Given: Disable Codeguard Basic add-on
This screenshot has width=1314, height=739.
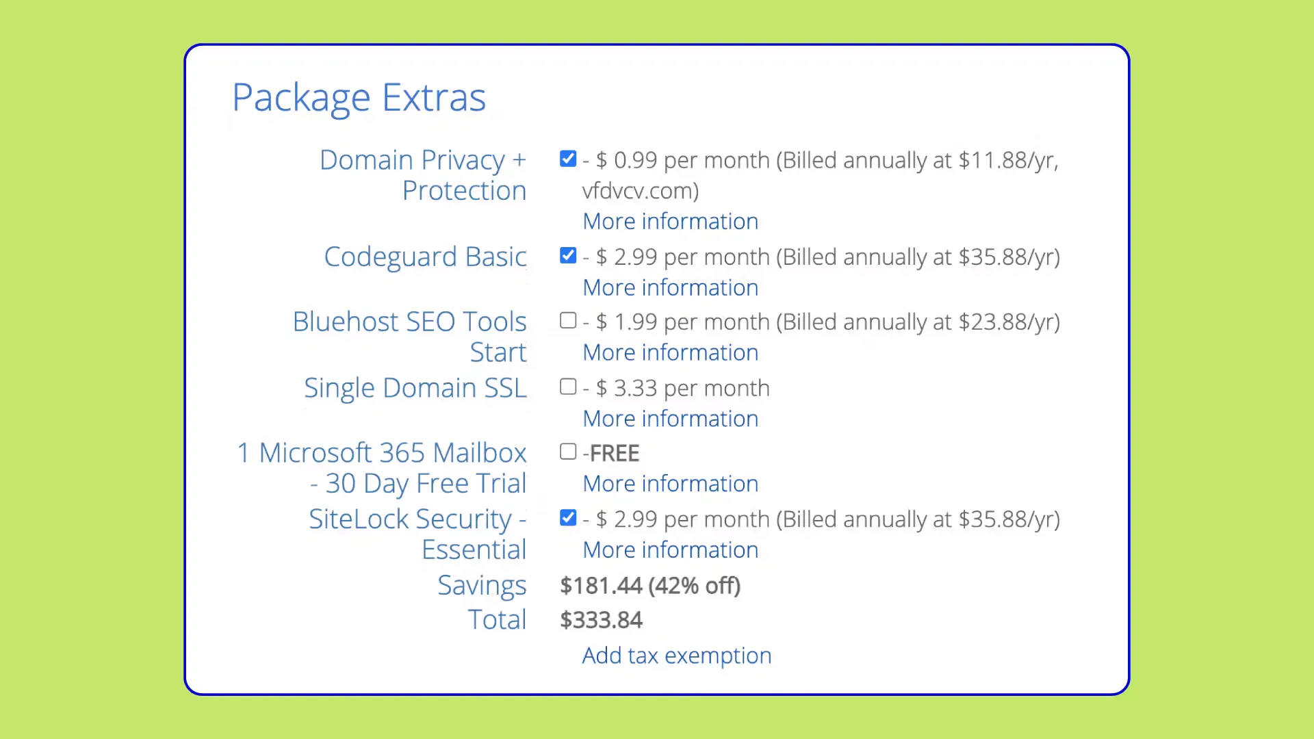Looking at the screenshot, I should 568,255.
